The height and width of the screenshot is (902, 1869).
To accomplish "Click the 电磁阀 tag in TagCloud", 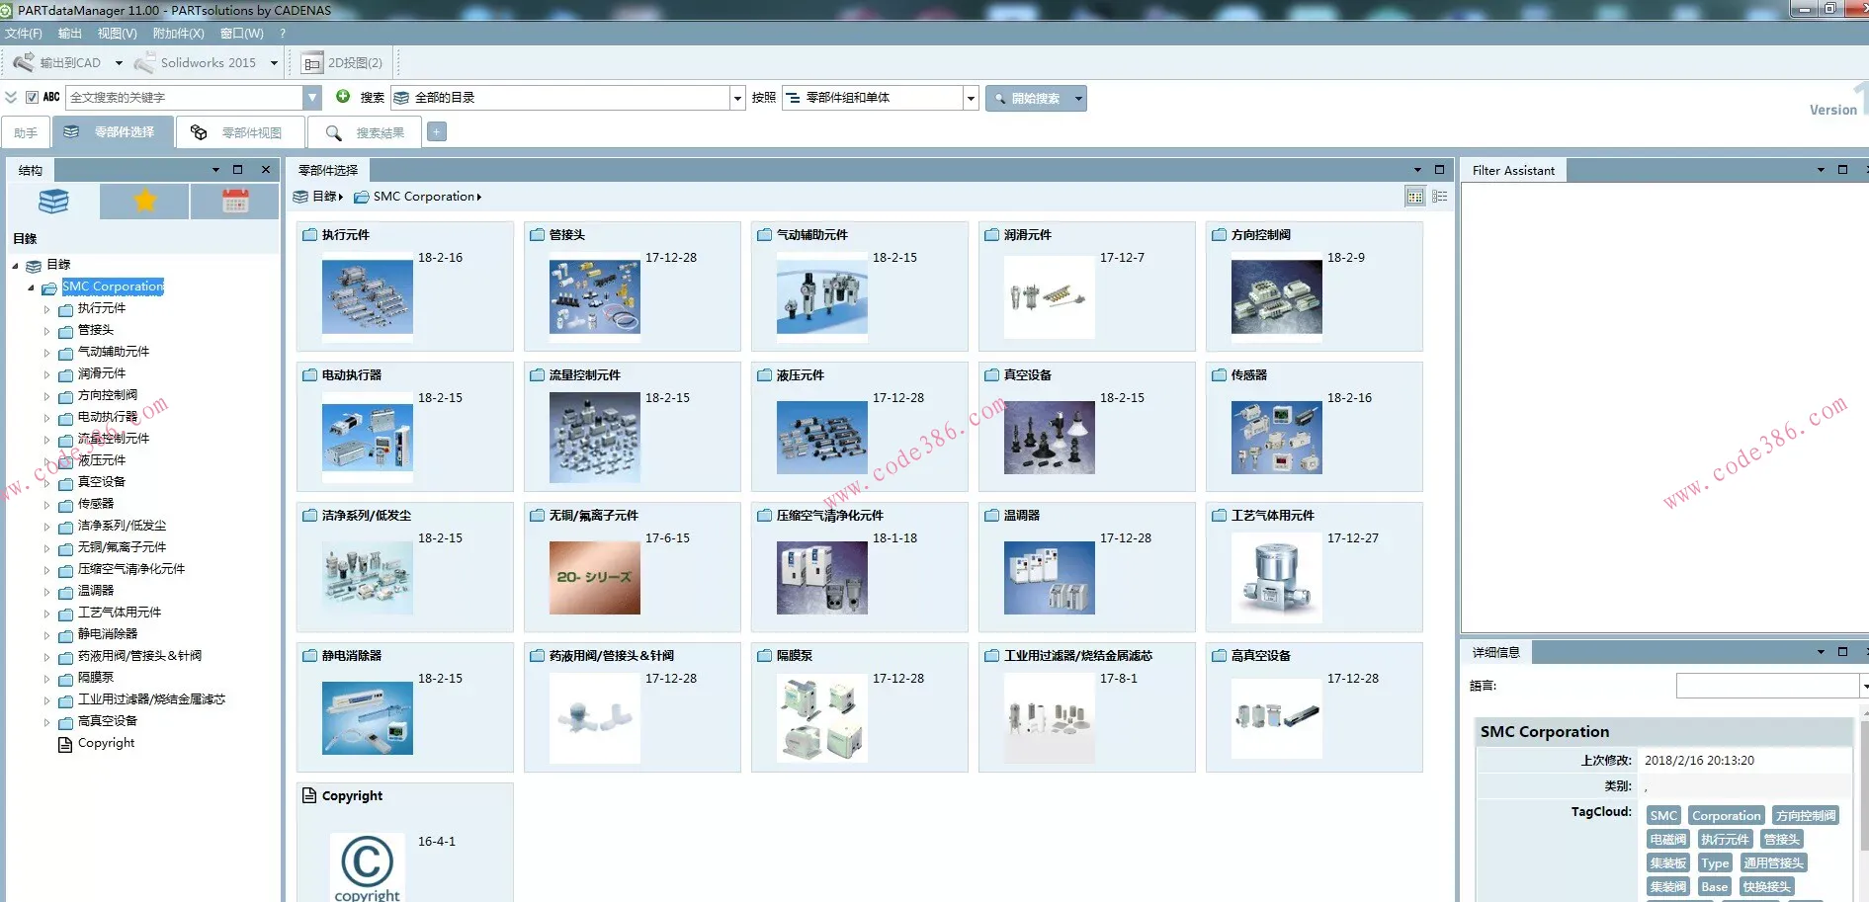I will (1668, 840).
